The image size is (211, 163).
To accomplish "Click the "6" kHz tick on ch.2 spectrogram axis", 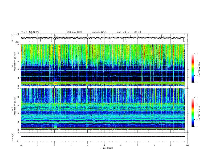I will coord(19,105).
